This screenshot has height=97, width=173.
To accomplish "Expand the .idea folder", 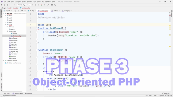I will tap(7, 27).
